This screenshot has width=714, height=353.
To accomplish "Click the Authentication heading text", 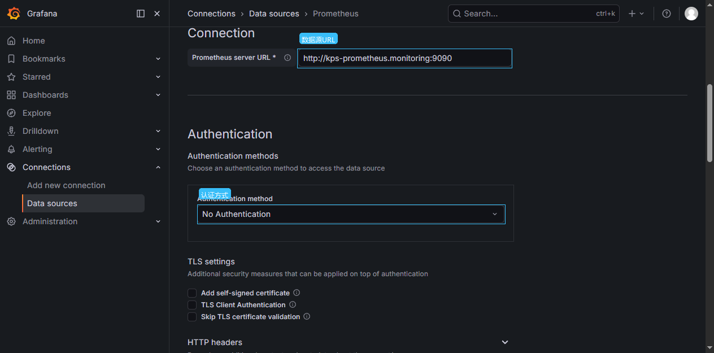I will pyautogui.click(x=230, y=134).
